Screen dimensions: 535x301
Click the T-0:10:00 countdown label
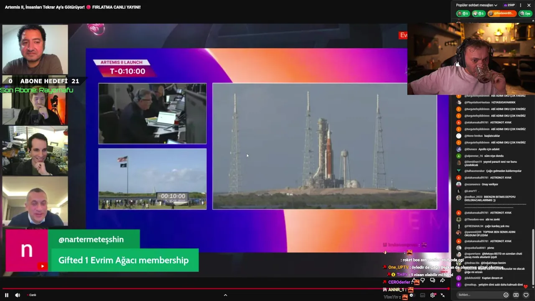click(x=127, y=71)
